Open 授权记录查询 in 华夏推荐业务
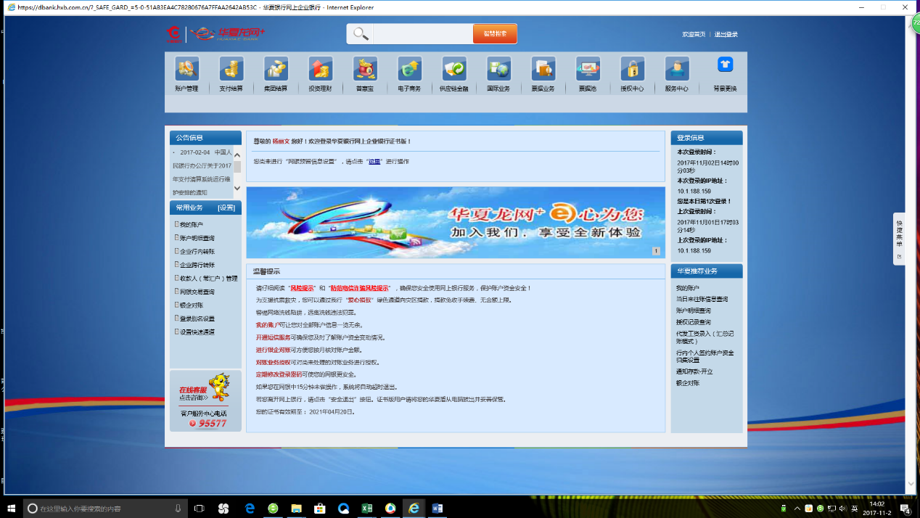 click(694, 322)
